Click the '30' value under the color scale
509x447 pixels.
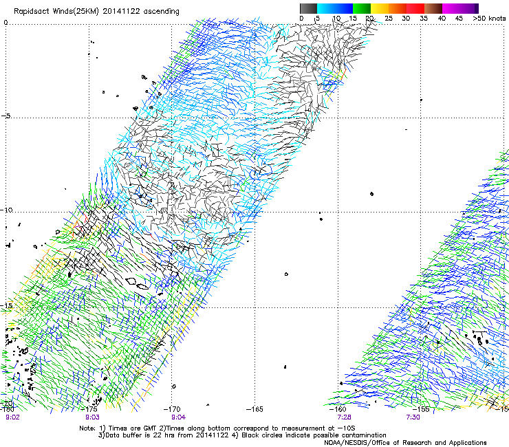(x=406, y=19)
